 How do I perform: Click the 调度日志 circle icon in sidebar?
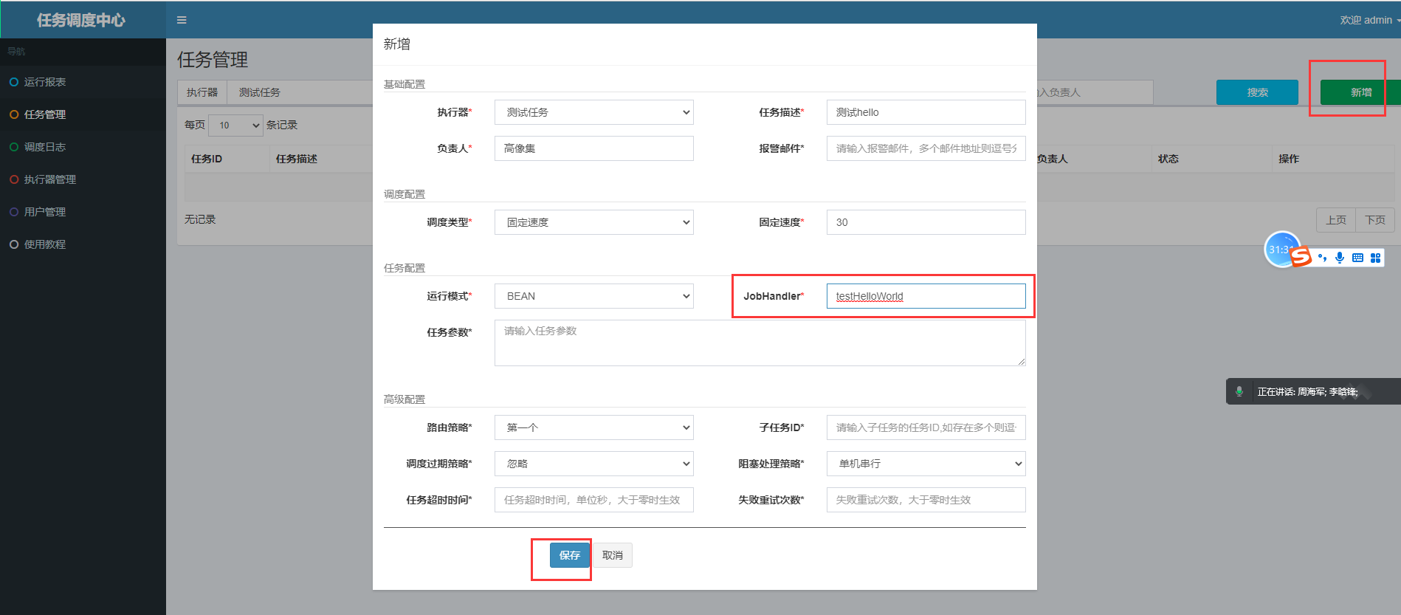click(x=14, y=147)
